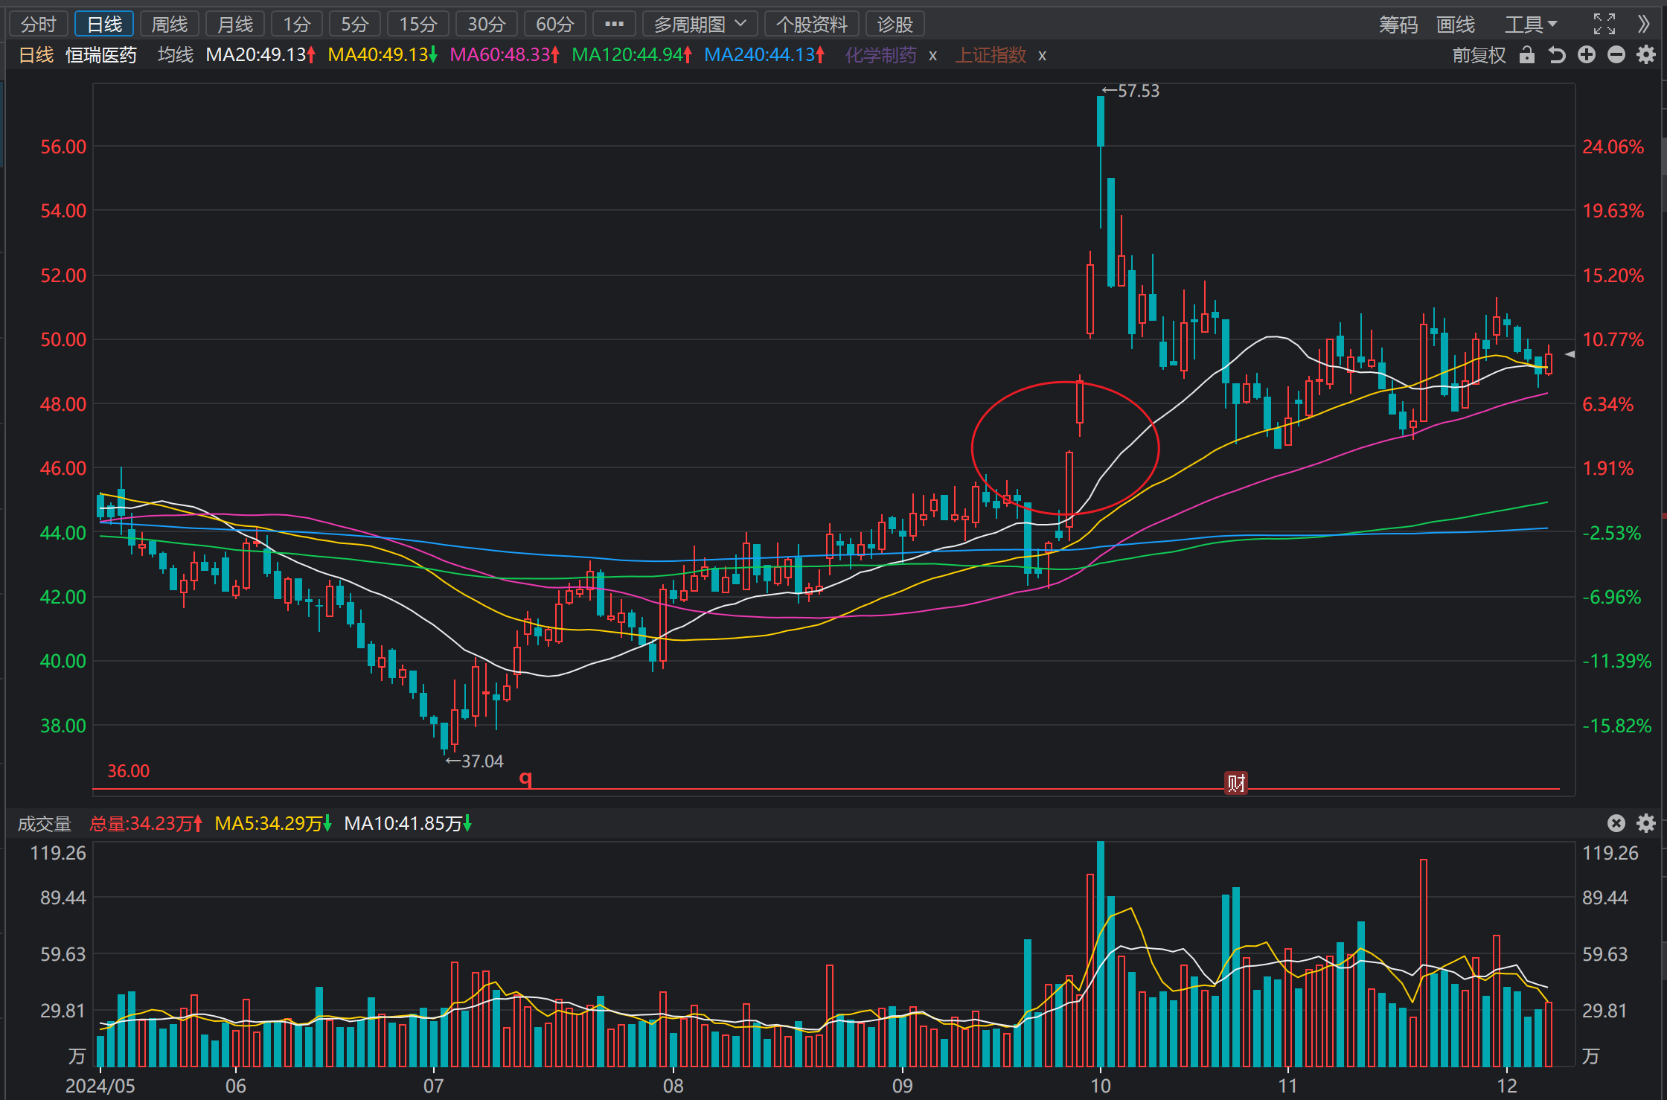Click the lock icon beside 前复权
The width and height of the screenshot is (1667, 1100).
click(x=1527, y=55)
